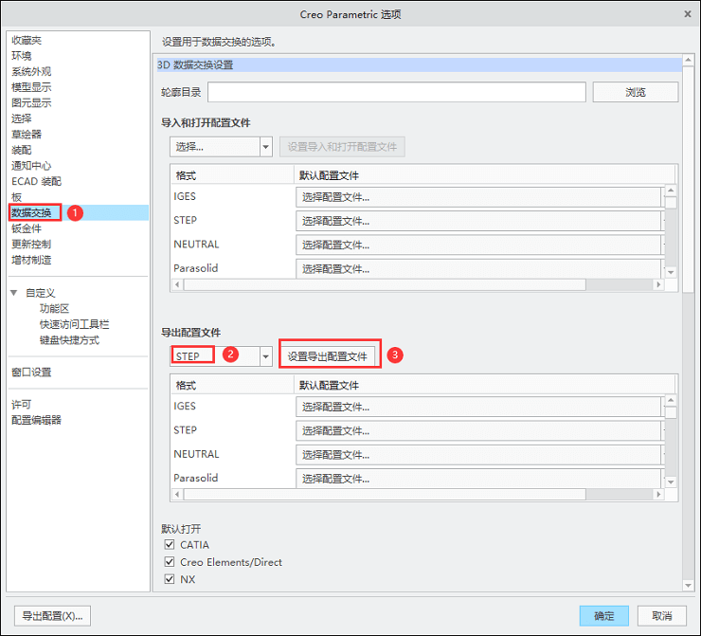This screenshot has width=701, height=636.
Task: Open 钣金件 settings
Action: 27,228
